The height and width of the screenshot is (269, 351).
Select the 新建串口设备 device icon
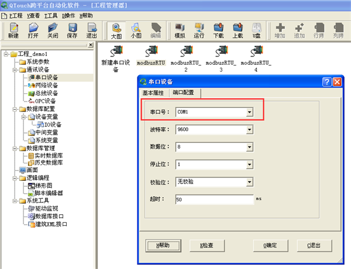(x=116, y=58)
